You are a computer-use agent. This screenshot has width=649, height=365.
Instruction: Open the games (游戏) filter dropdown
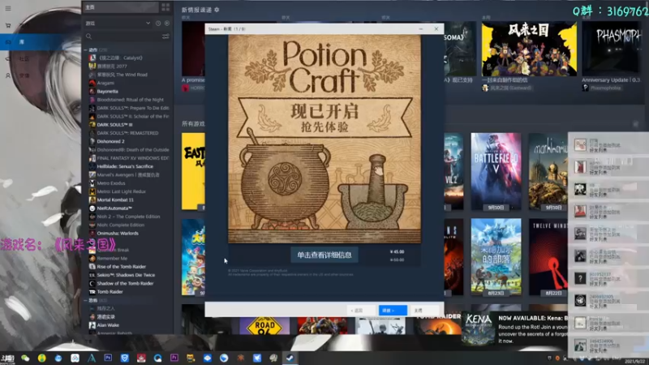coord(118,24)
